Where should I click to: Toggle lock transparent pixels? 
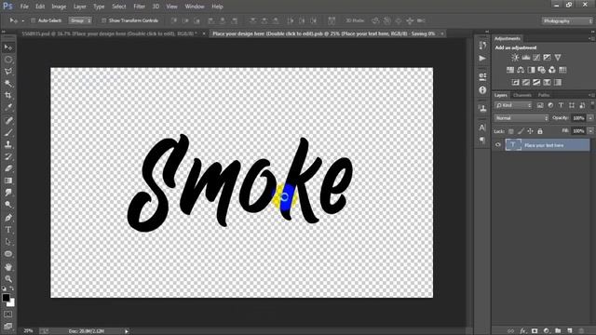(x=511, y=131)
